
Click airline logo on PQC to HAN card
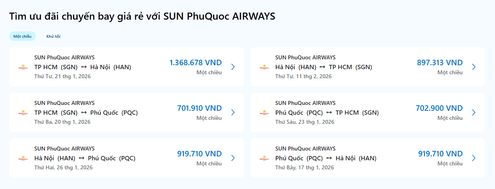[263, 158]
